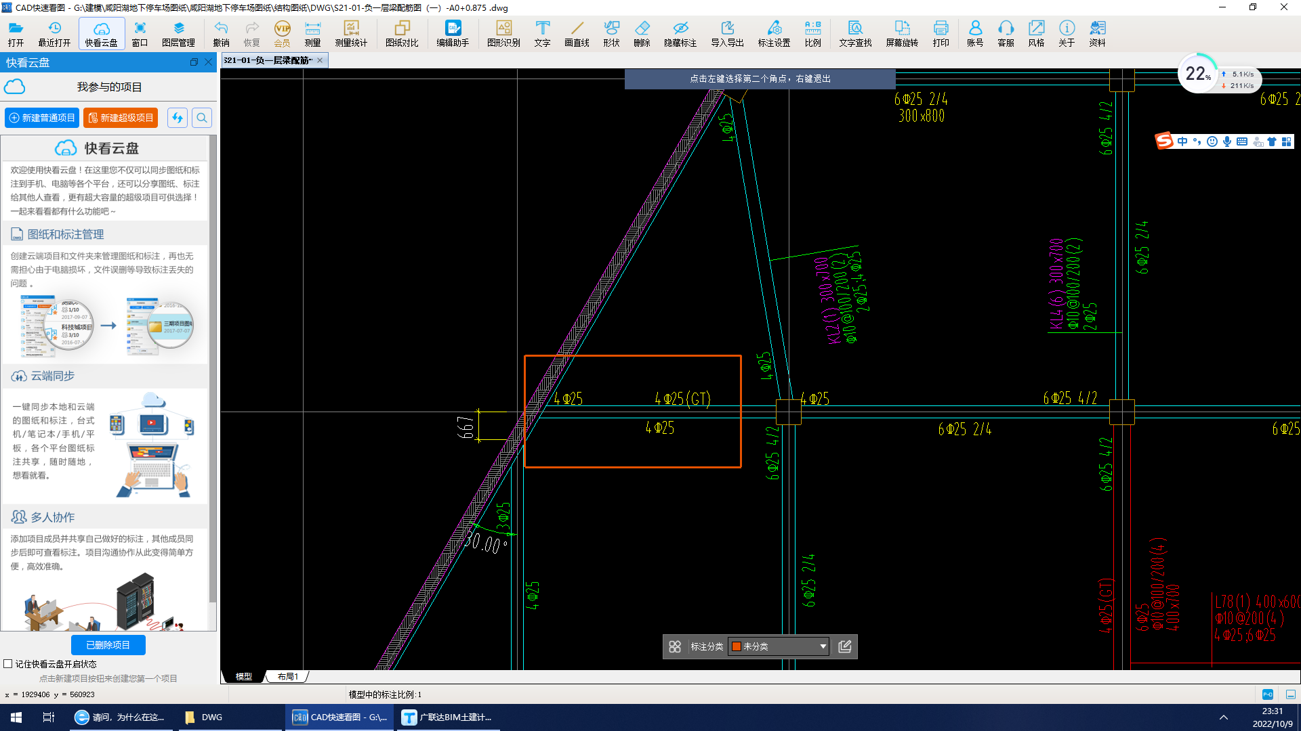This screenshot has width=1301, height=731.
Task: Click the project search magnifier button
Action: [202, 118]
